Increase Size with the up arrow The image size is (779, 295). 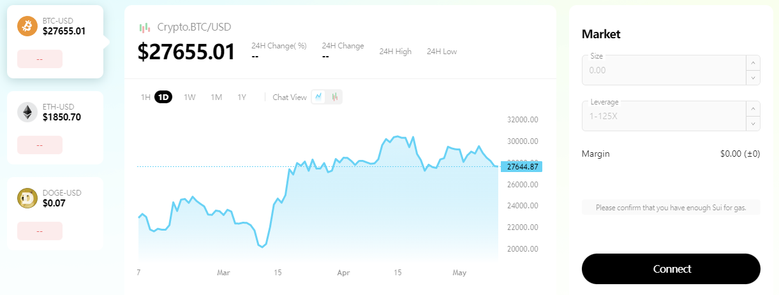tap(753, 62)
